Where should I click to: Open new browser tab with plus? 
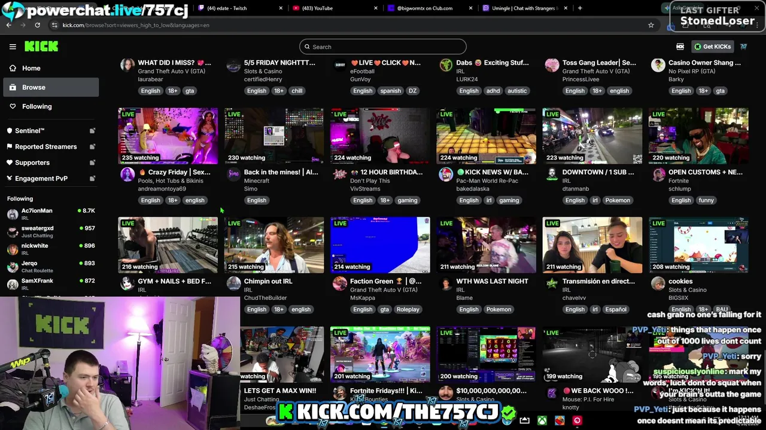(580, 8)
